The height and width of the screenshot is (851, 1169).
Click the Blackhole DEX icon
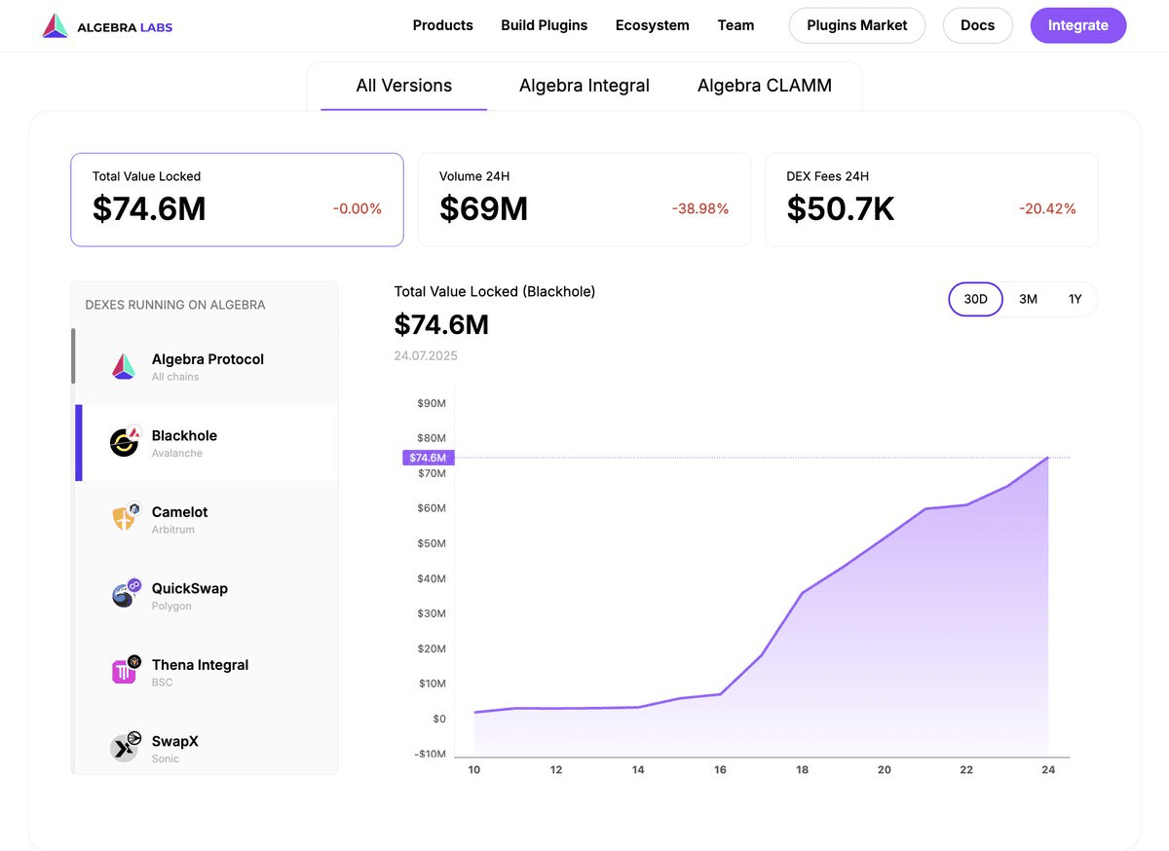point(125,443)
